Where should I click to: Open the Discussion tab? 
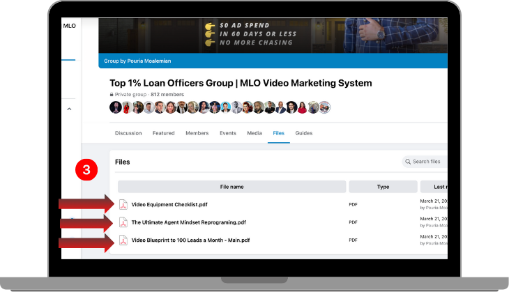click(128, 133)
